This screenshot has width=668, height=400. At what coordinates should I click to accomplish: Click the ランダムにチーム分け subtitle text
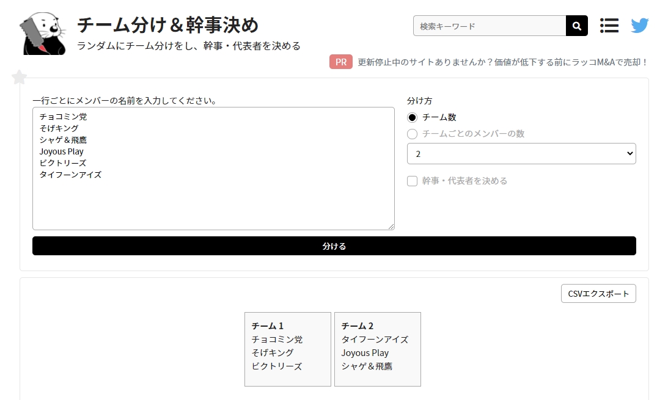click(188, 46)
